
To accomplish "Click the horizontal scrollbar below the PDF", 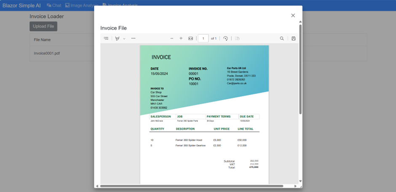I will click(192, 186).
